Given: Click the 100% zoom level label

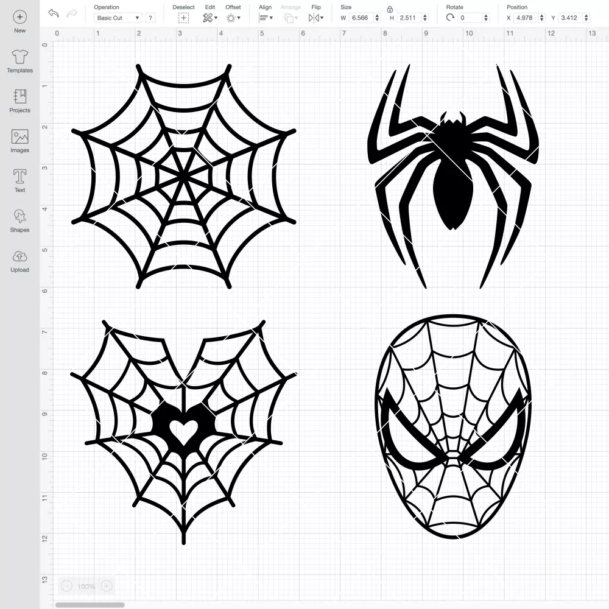Looking at the screenshot, I should click(86, 586).
